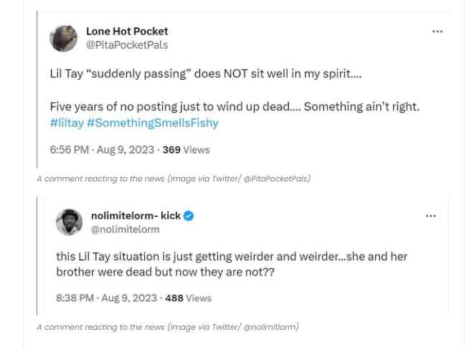View the 369 Views count
The image size is (472, 347).
[x=186, y=150]
